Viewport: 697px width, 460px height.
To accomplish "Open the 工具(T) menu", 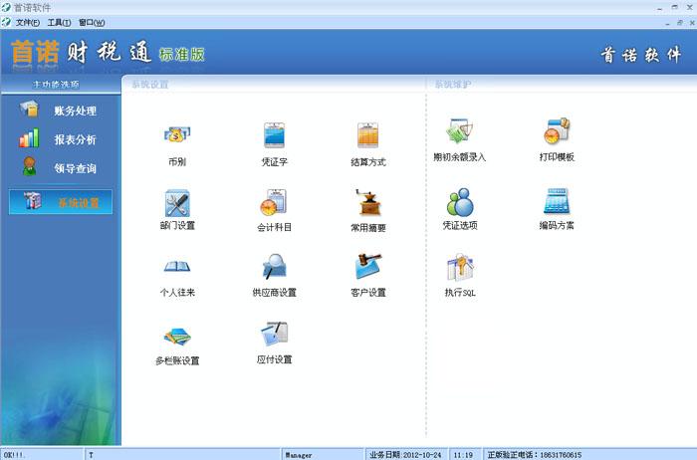I will tap(61, 22).
